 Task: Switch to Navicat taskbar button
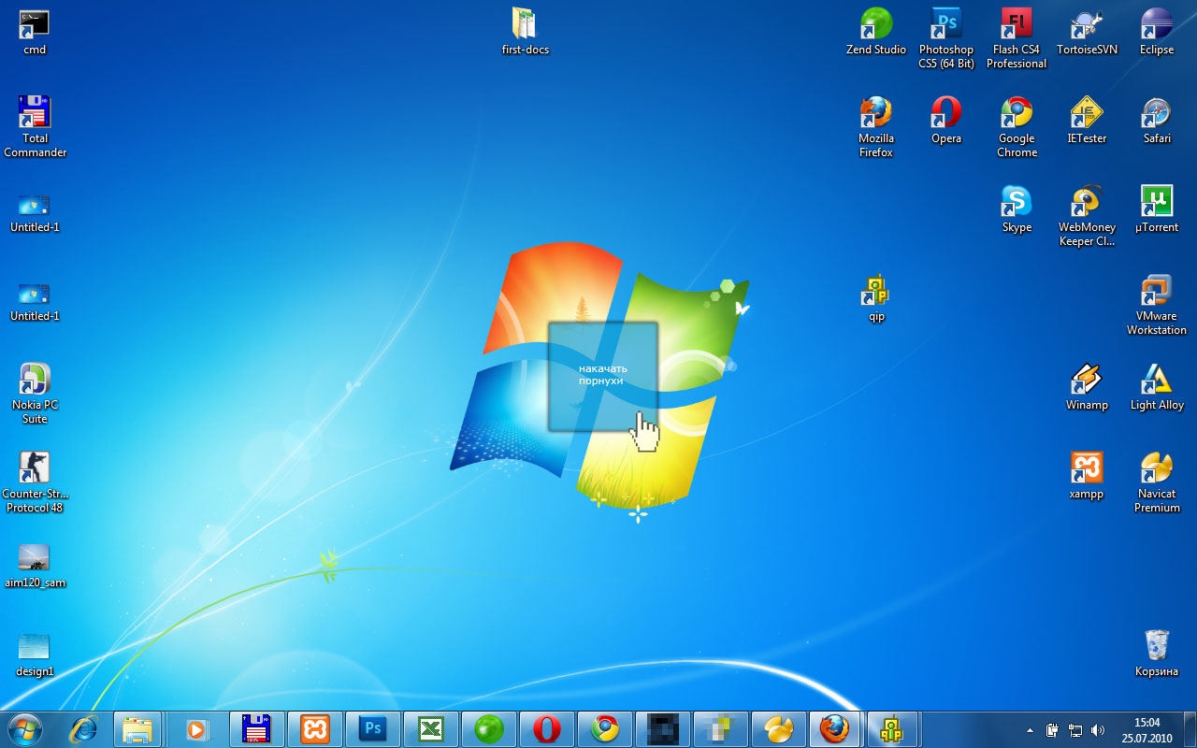point(778,728)
